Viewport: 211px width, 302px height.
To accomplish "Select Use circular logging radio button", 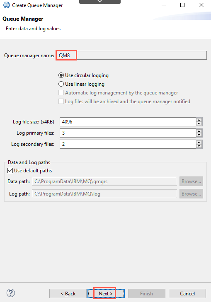I will tap(61, 75).
